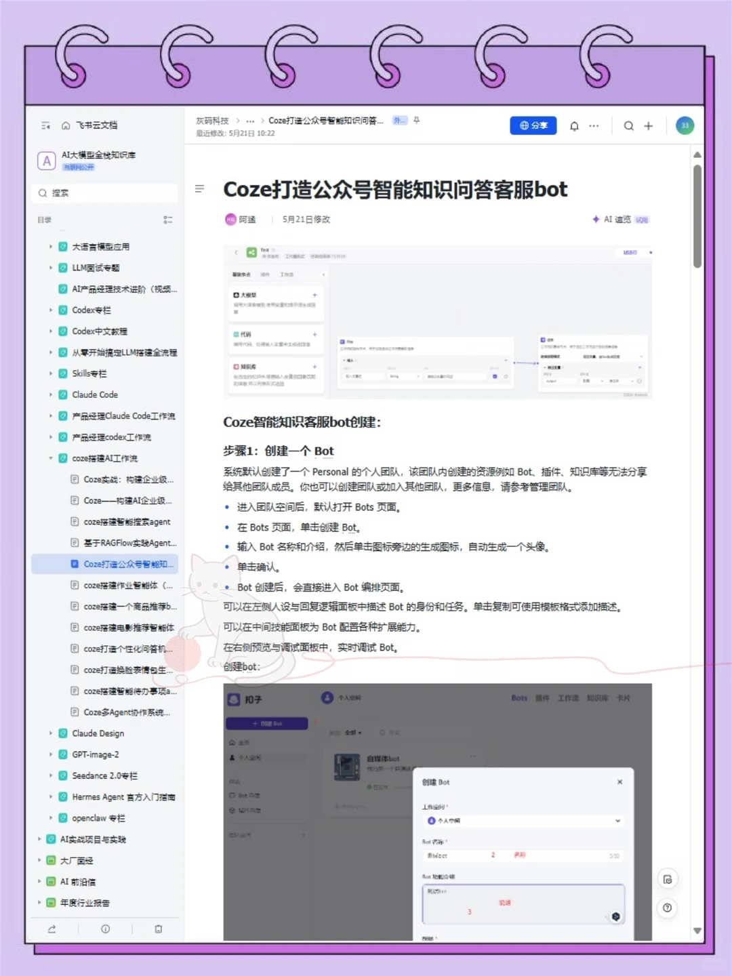The image size is (732, 976).
Task: Open the 飞书云文档 home icon
Action: tap(66, 125)
